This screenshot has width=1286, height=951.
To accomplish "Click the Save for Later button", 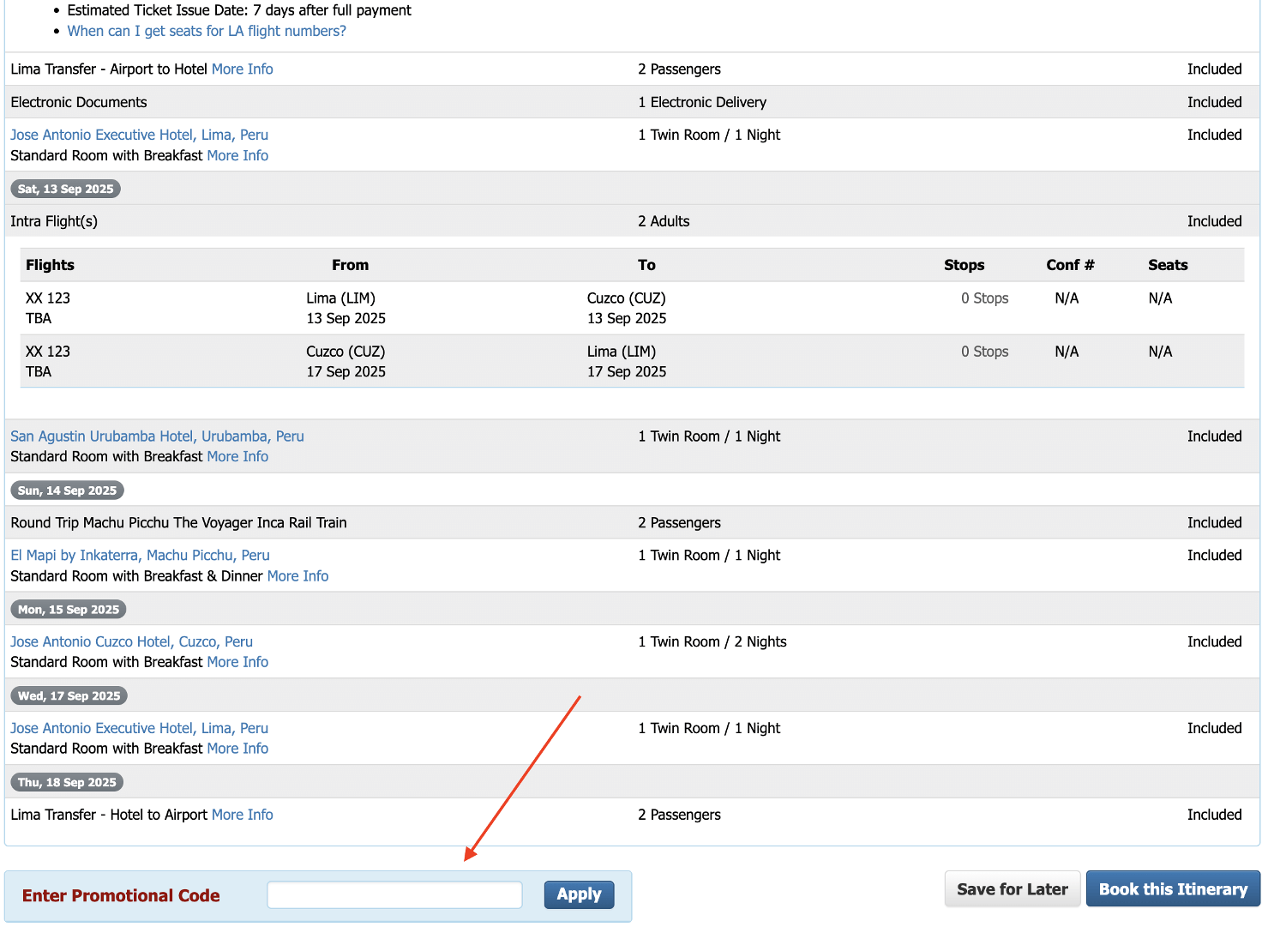I will (1012, 889).
